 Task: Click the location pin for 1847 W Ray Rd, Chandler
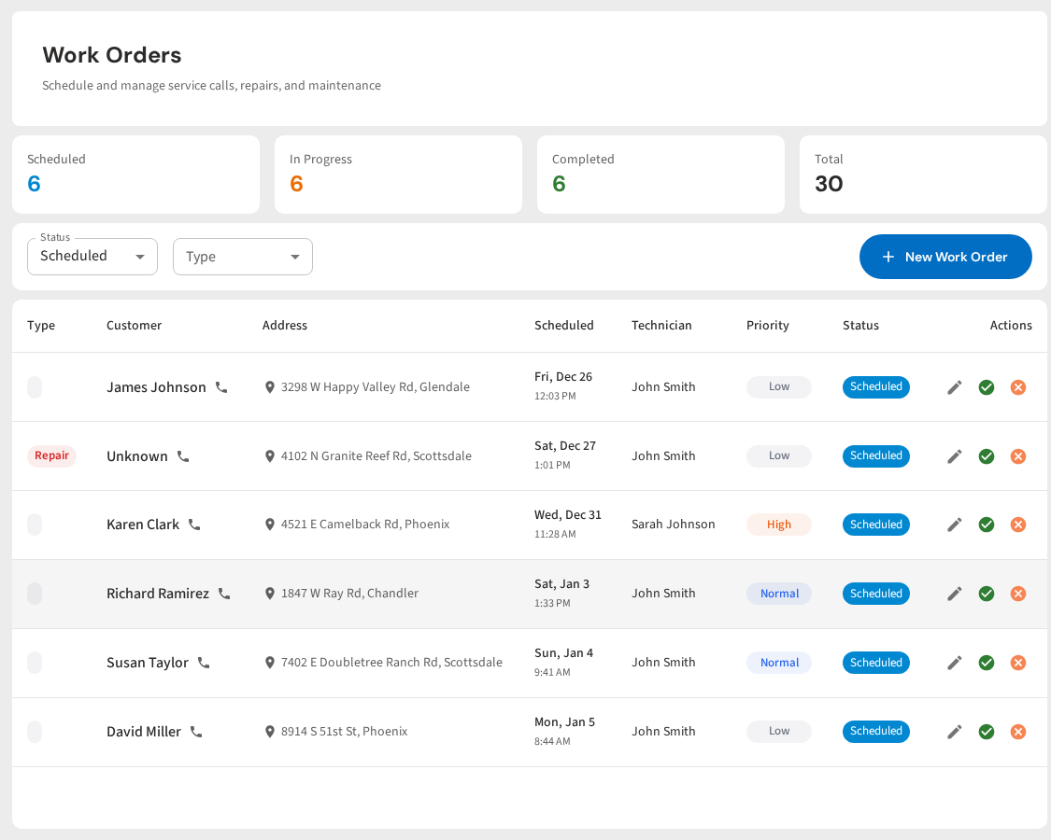click(270, 593)
